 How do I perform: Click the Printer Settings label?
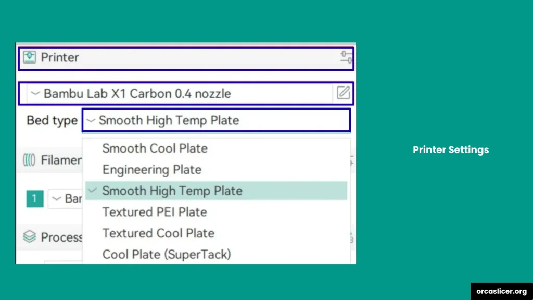coord(450,149)
